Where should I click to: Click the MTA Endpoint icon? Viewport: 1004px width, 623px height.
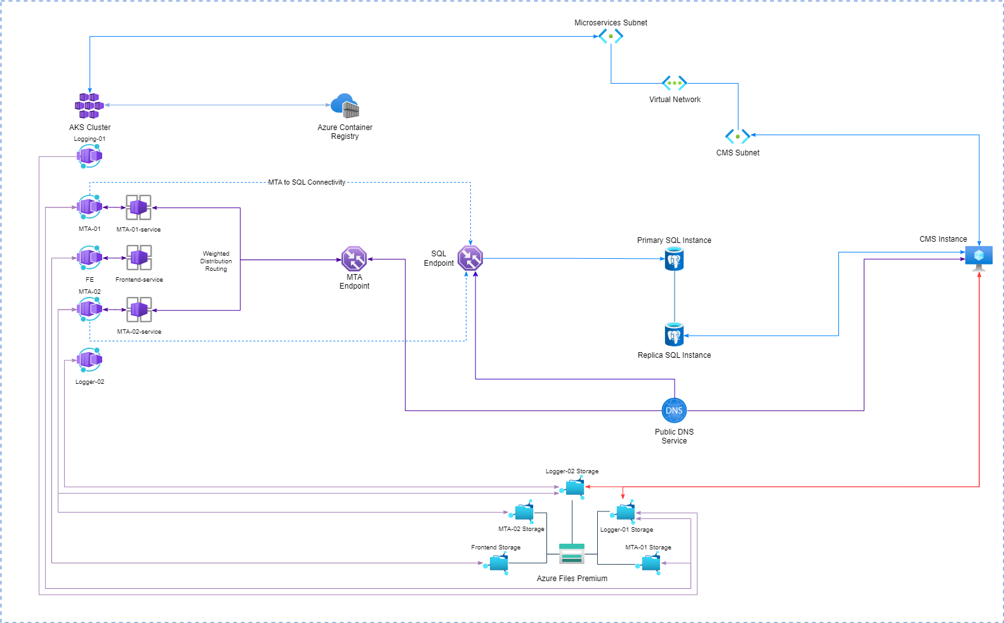pyautogui.click(x=354, y=259)
